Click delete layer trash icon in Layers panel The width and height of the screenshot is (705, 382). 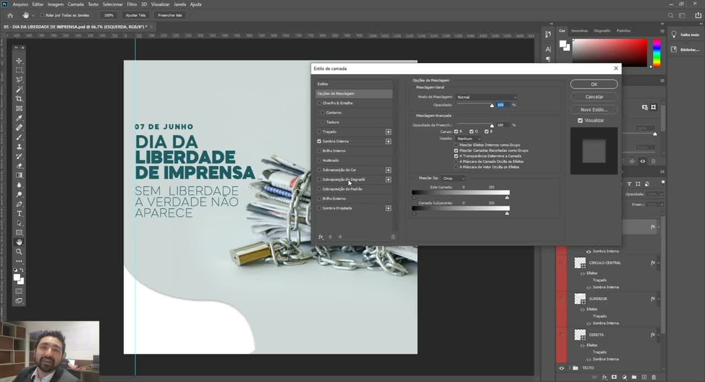[x=654, y=377]
